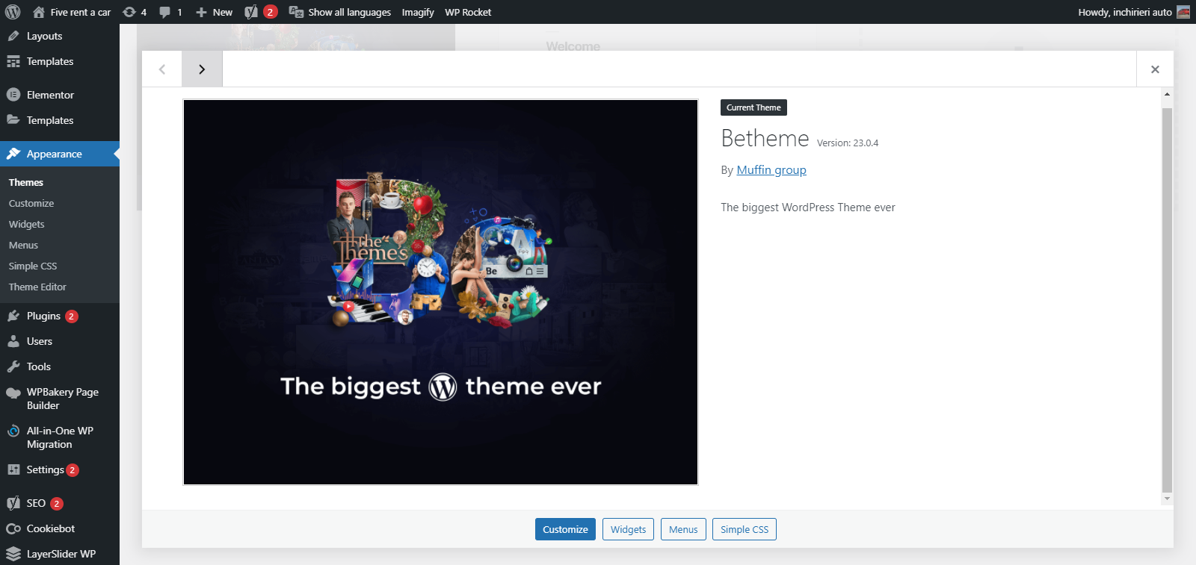Open Cookiebot in the sidebar
1196x565 pixels.
[x=60, y=528]
